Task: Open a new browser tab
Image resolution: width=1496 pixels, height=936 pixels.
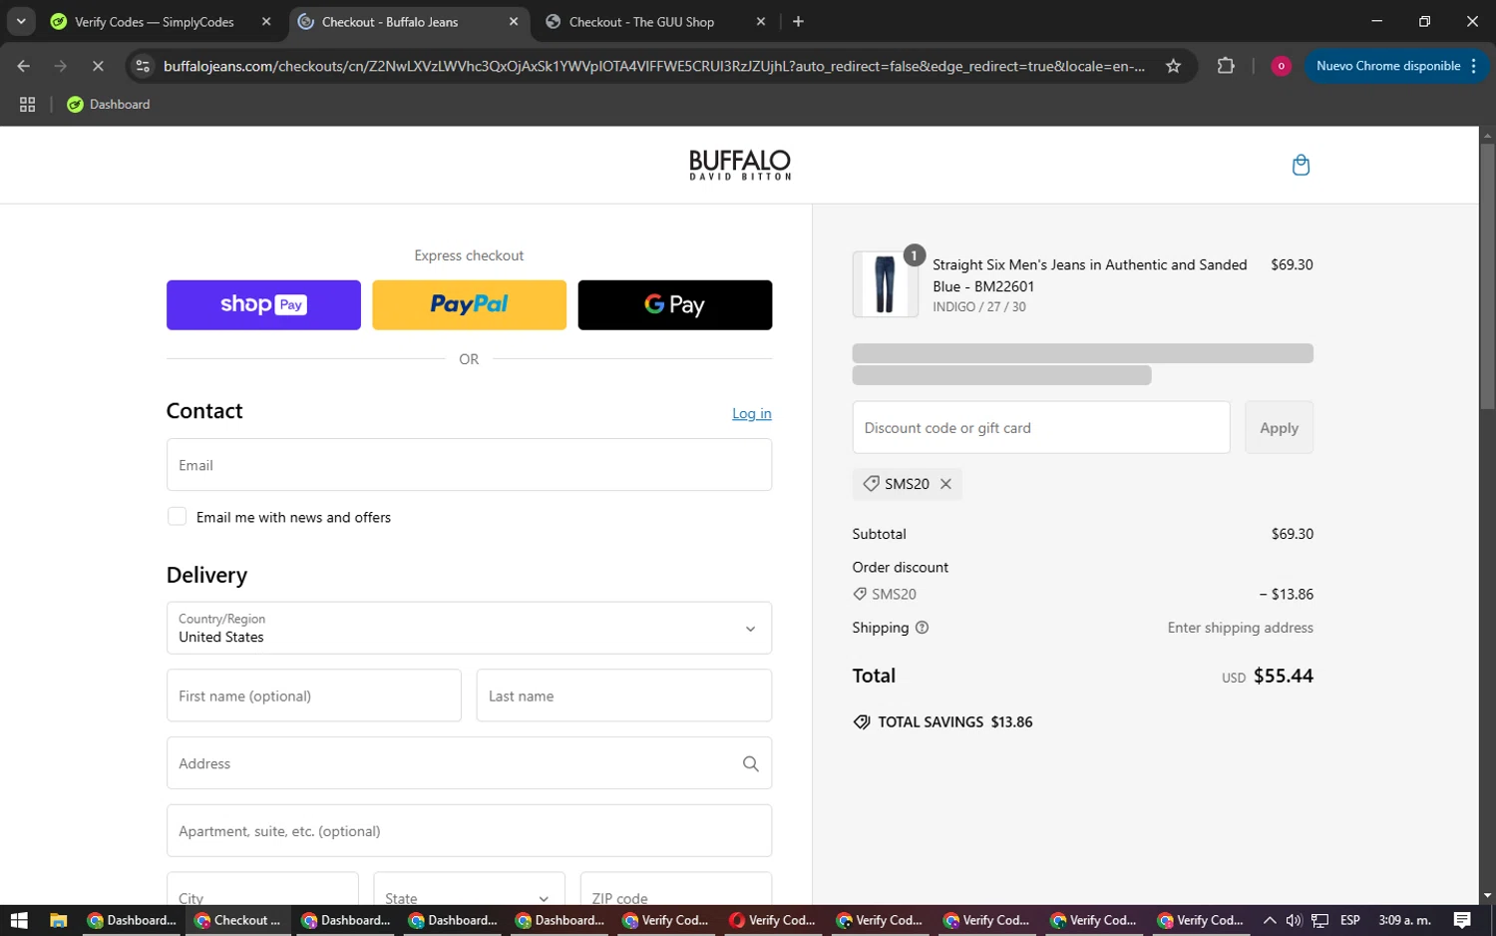Action: pos(798,21)
